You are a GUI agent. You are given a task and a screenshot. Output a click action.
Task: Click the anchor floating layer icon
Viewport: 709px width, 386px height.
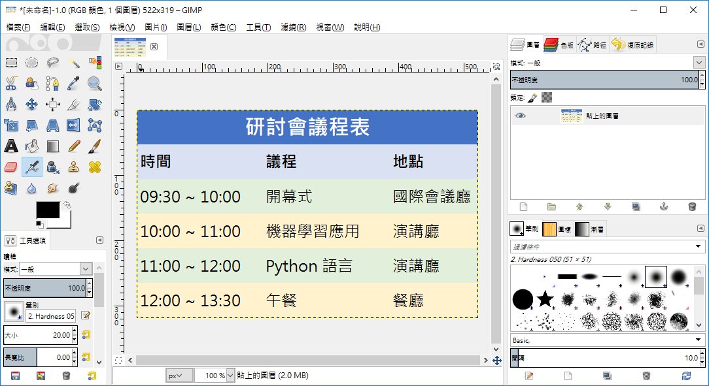(664, 206)
